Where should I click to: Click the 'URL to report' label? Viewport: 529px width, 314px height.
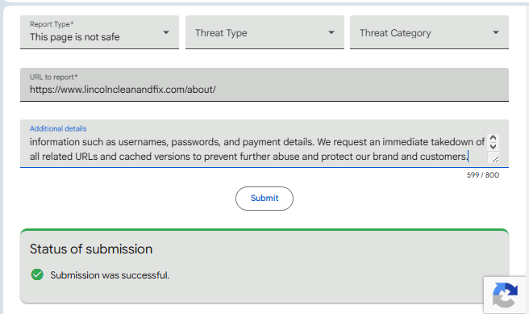54,77
